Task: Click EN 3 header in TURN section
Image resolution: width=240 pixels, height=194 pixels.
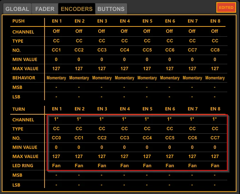Action: 102,109
